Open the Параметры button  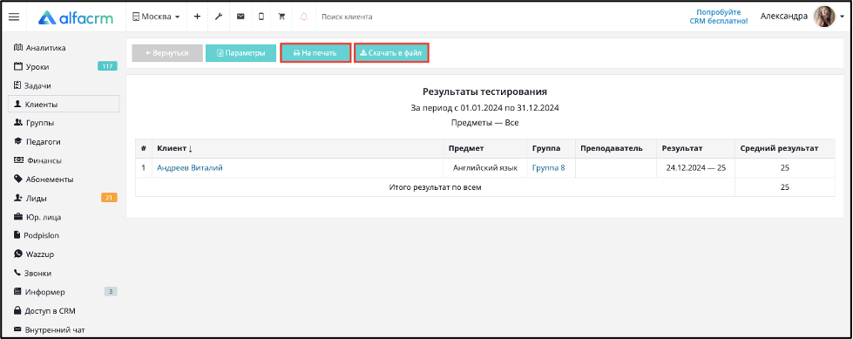[241, 53]
